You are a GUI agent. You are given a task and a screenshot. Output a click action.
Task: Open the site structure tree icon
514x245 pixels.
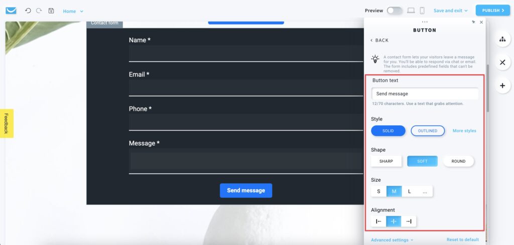(x=502, y=39)
